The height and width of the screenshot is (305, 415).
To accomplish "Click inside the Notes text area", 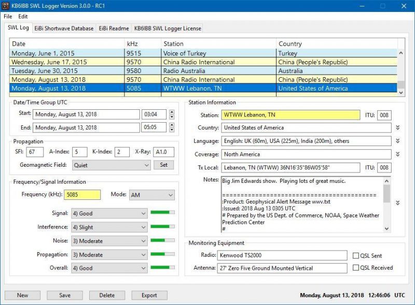I will coord(302,205).
